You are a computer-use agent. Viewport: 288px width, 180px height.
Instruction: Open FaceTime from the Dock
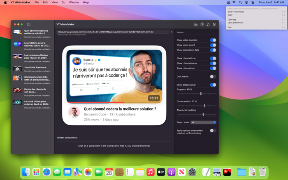pos(99,172)
